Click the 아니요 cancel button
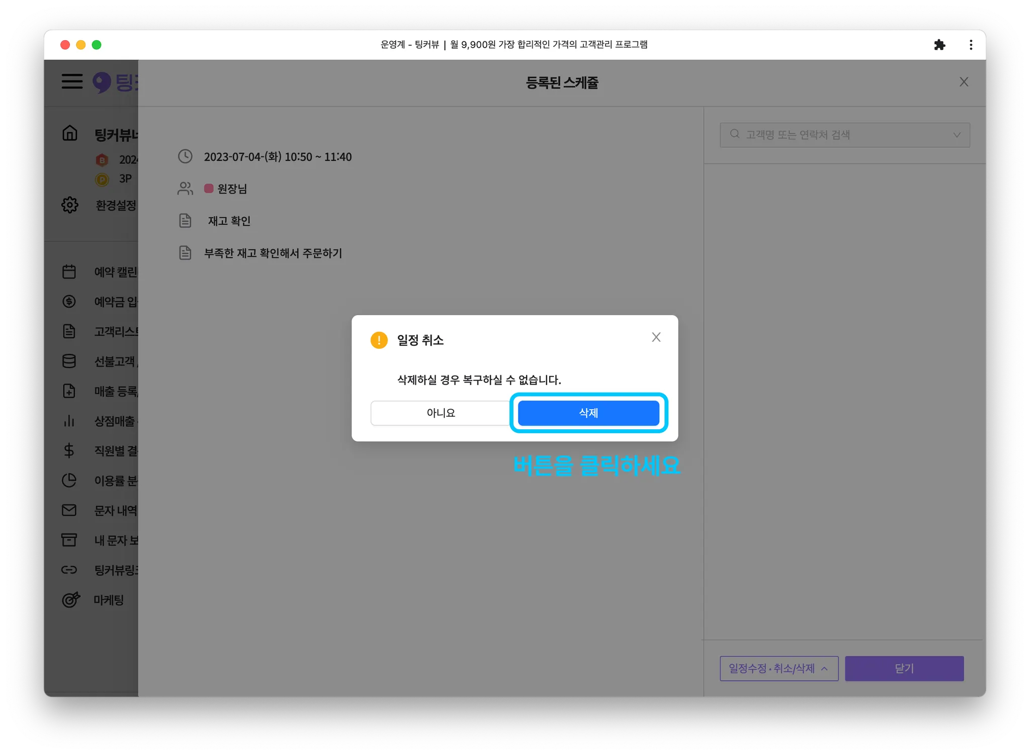Viewport: 1030px width, 755px height. tap(441, 413)
